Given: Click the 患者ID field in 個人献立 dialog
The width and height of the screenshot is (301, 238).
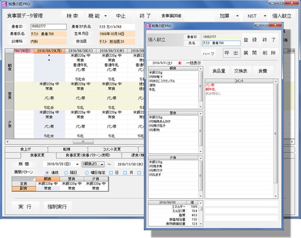Looking at the screenshot, I should coord(222,37).
